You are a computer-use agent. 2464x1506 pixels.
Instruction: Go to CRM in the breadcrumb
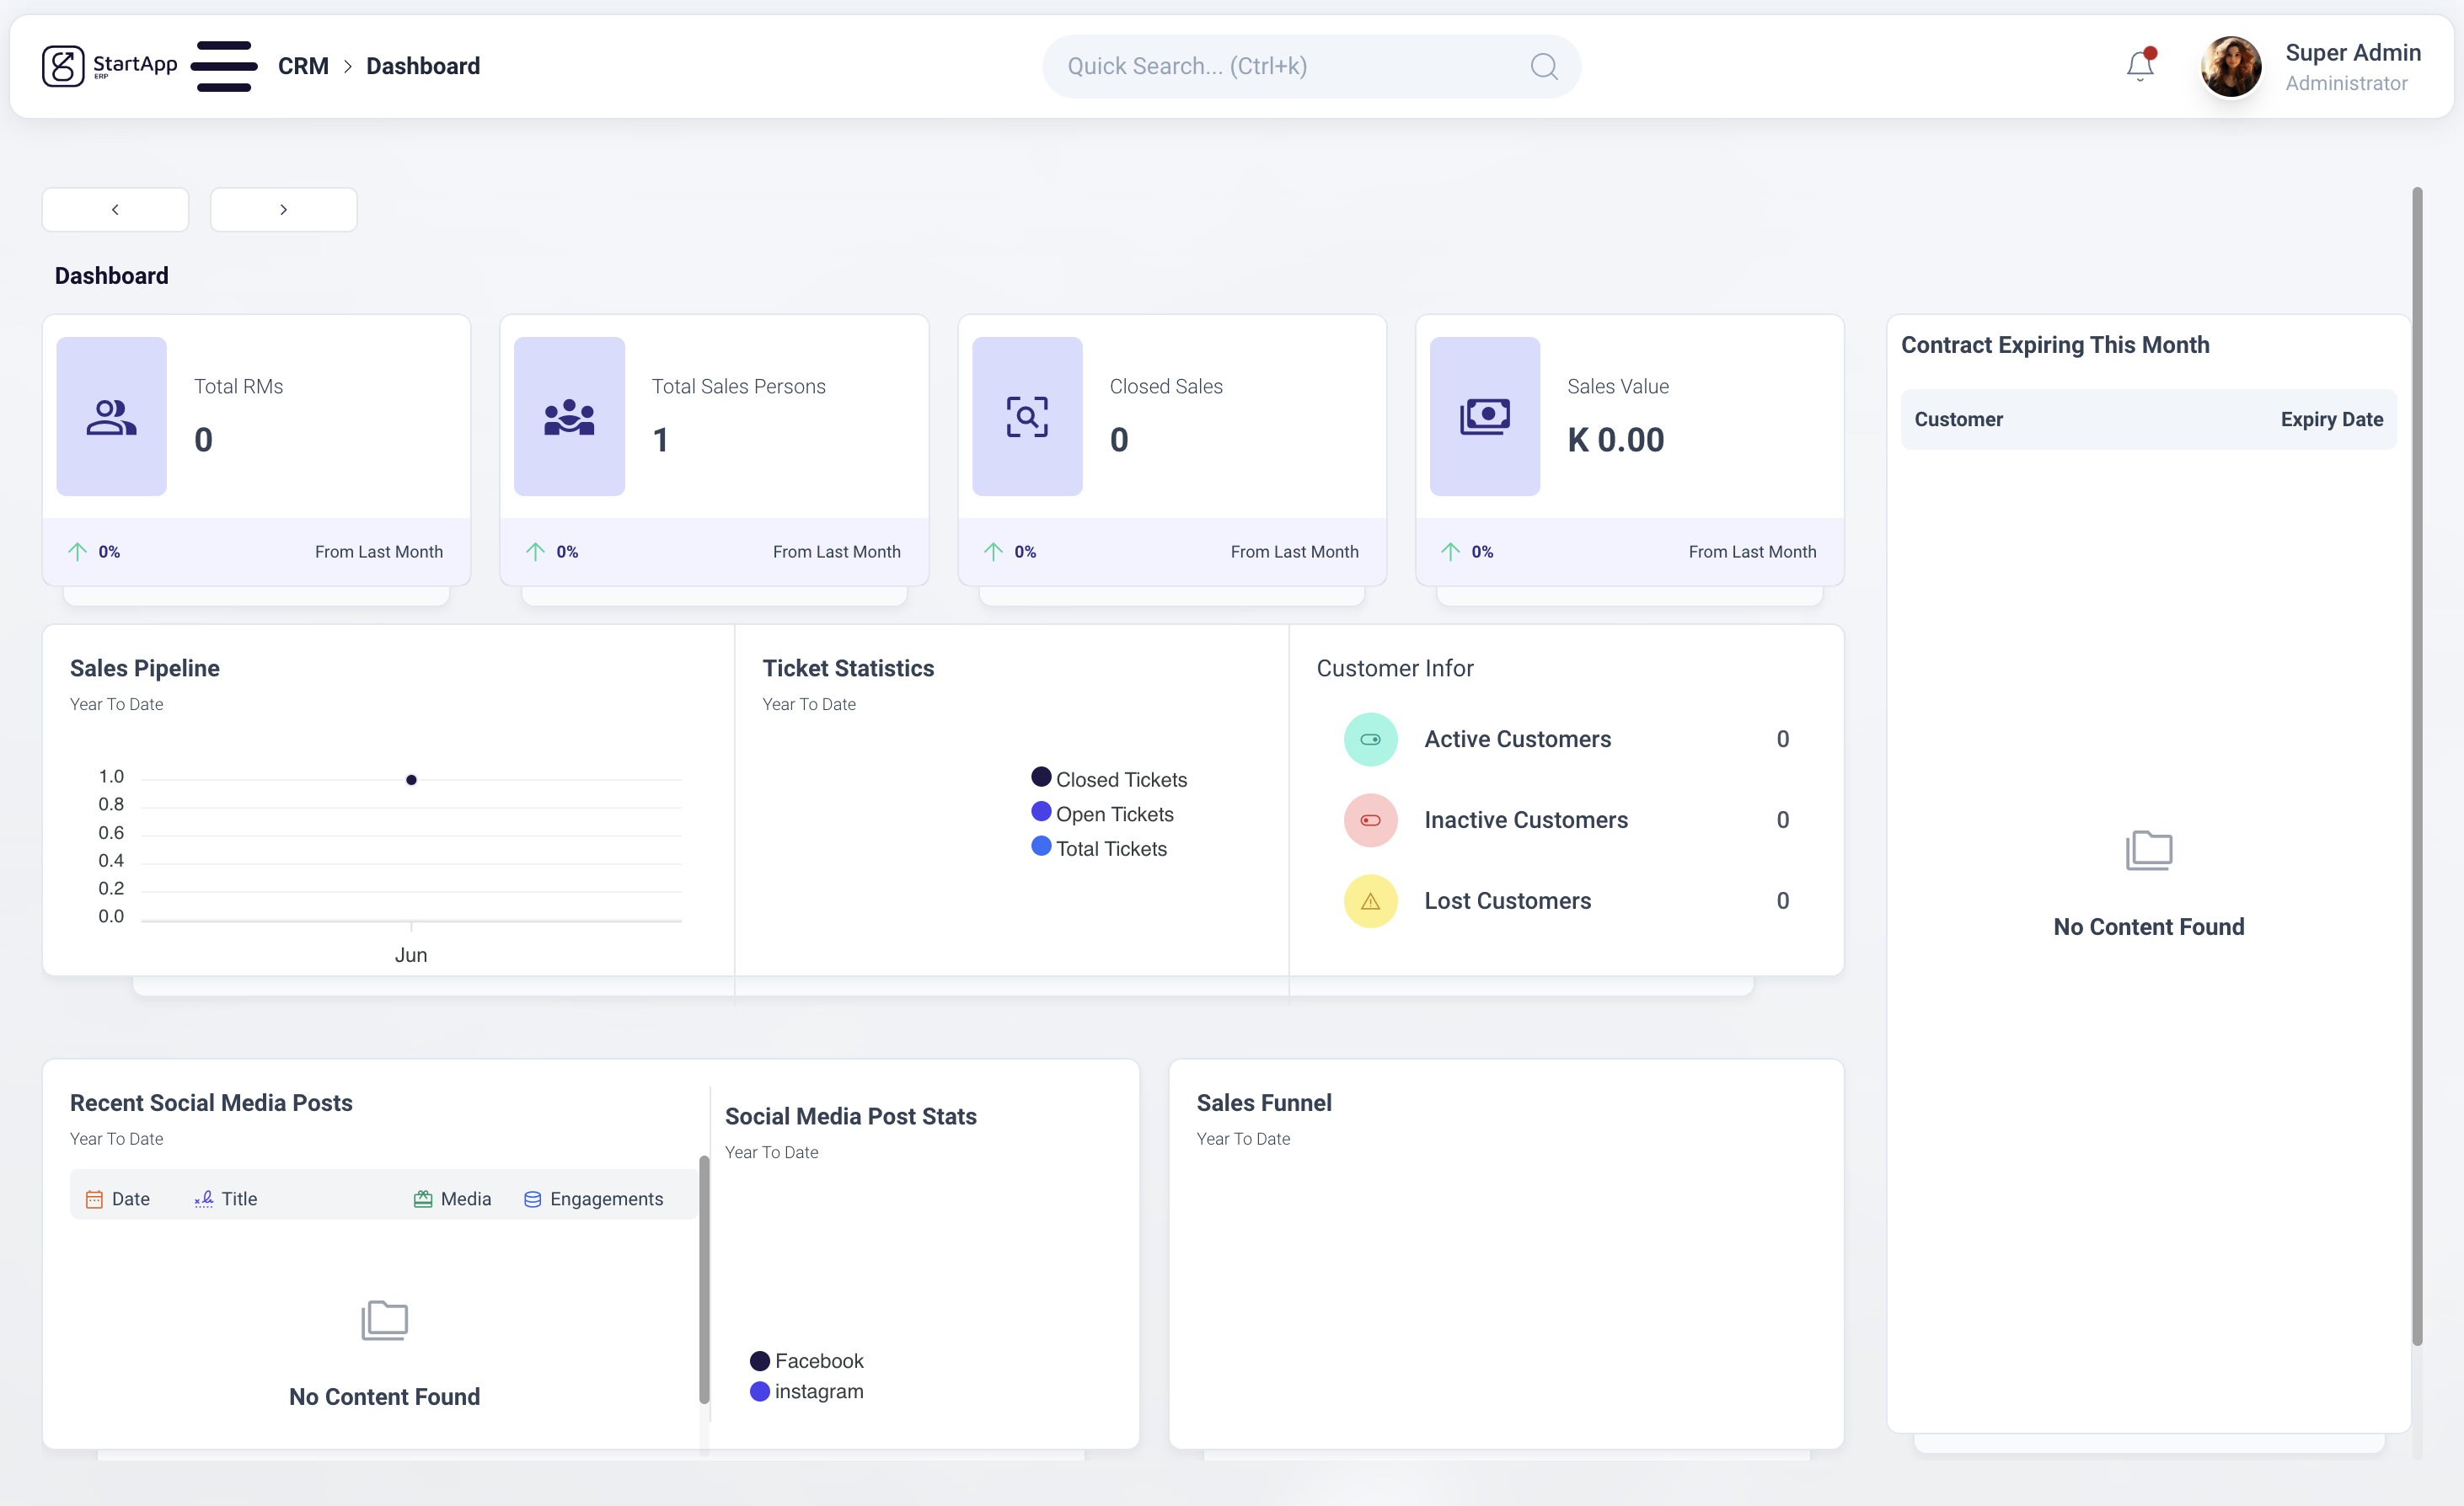pyautogui.click(x=303, y=66)
